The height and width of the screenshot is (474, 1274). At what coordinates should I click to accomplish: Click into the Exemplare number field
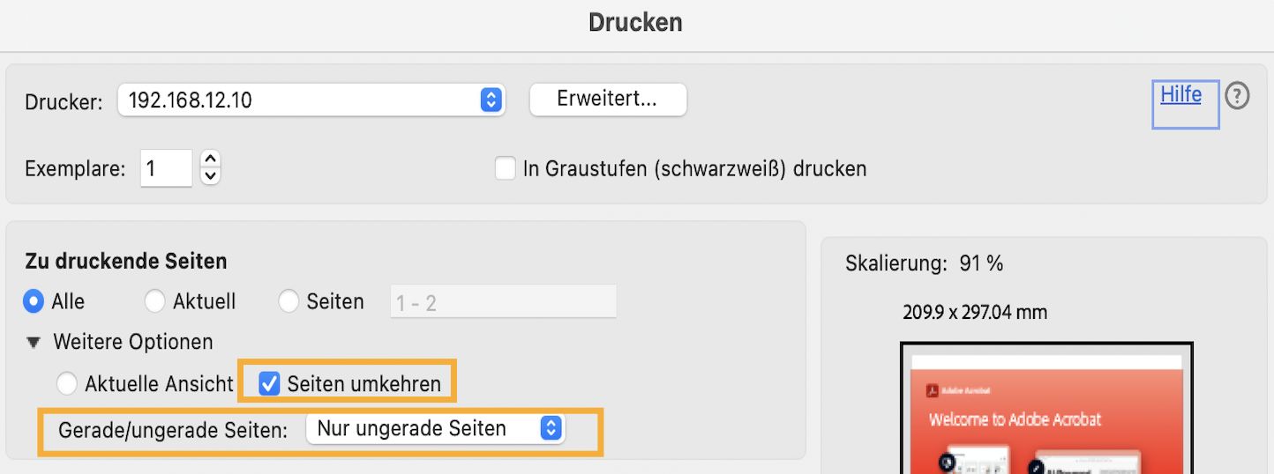click(x=165, y=168)
